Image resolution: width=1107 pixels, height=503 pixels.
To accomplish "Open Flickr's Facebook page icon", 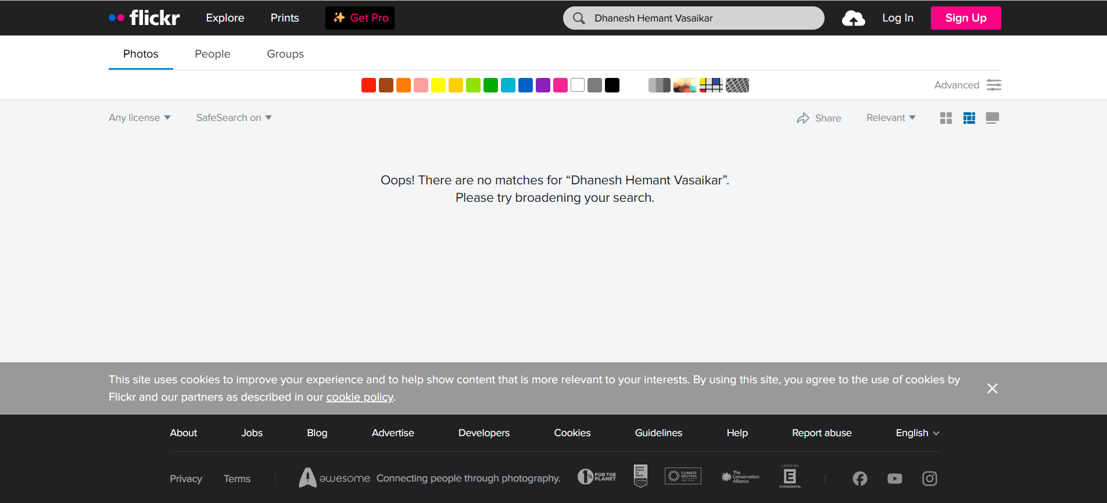I will point(860,479).
